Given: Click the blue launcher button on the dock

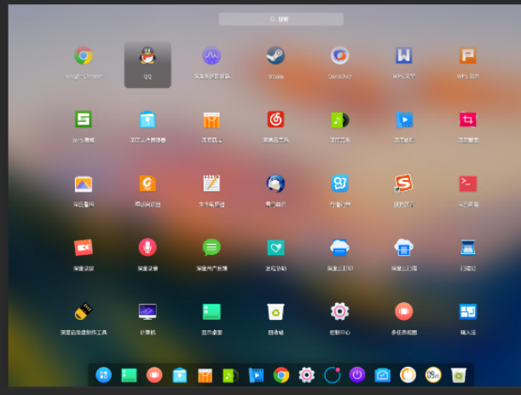Looking at the screenshot, I should coord(104,375).
